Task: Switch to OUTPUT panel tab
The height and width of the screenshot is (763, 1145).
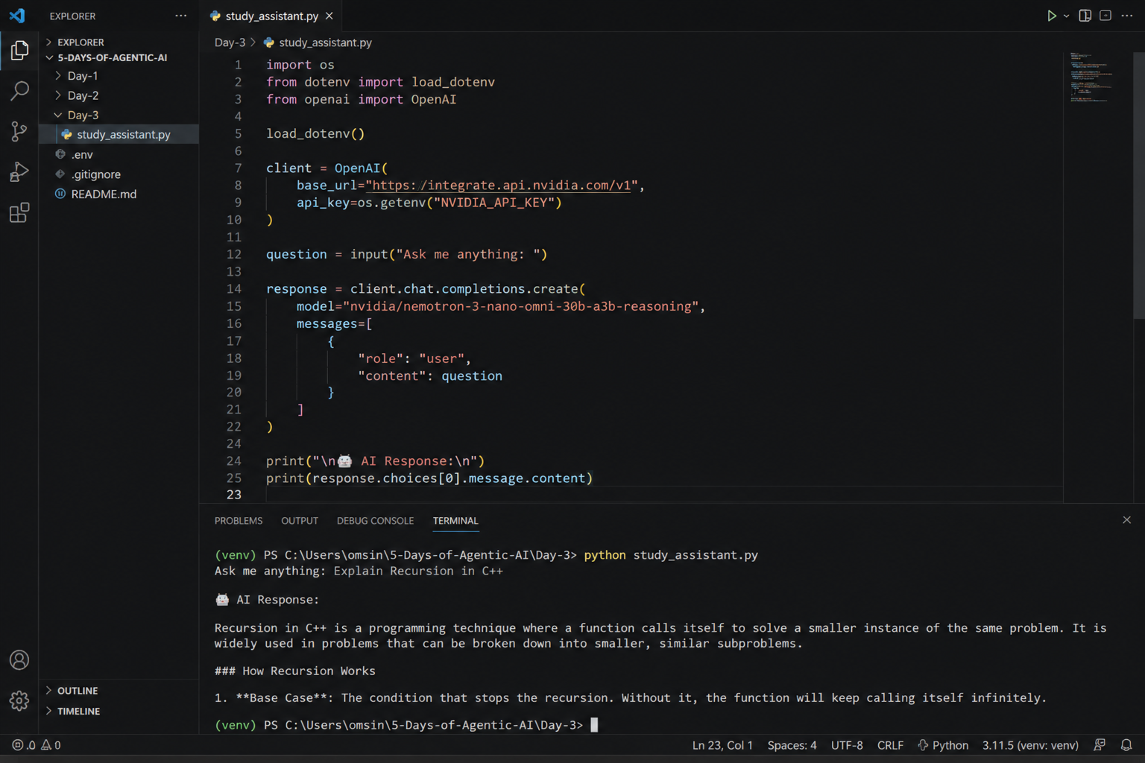Action: [300, 521]
